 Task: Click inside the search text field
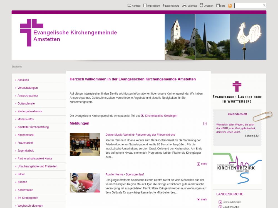click(x=248, y=6)
